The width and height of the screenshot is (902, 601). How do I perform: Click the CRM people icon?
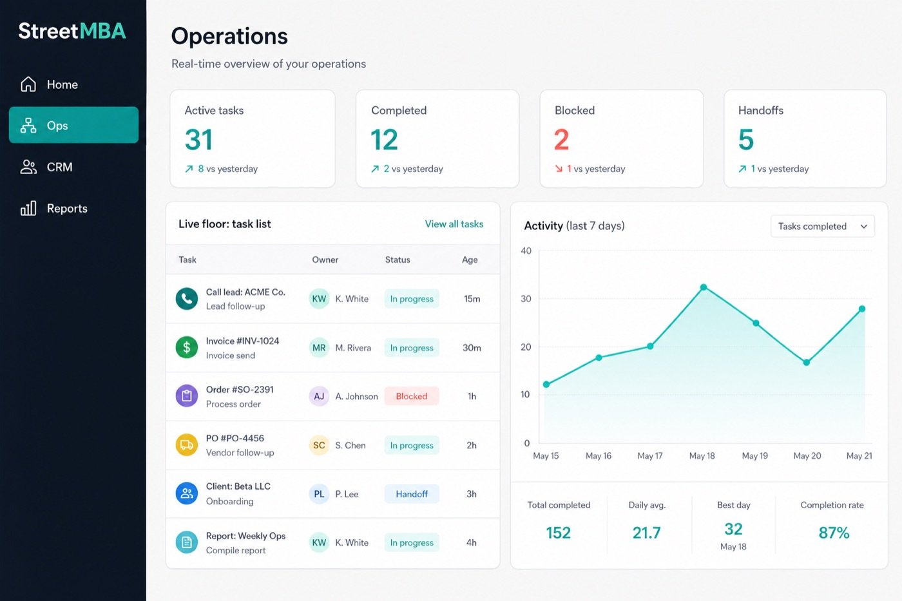(x=28, y=167)
